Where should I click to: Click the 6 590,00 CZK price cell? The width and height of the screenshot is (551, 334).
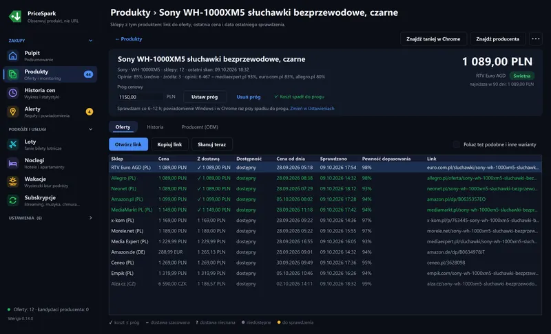172,284
